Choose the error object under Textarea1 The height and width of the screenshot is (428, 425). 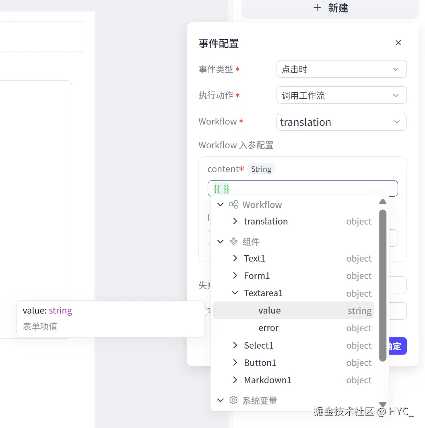[294, 328]
